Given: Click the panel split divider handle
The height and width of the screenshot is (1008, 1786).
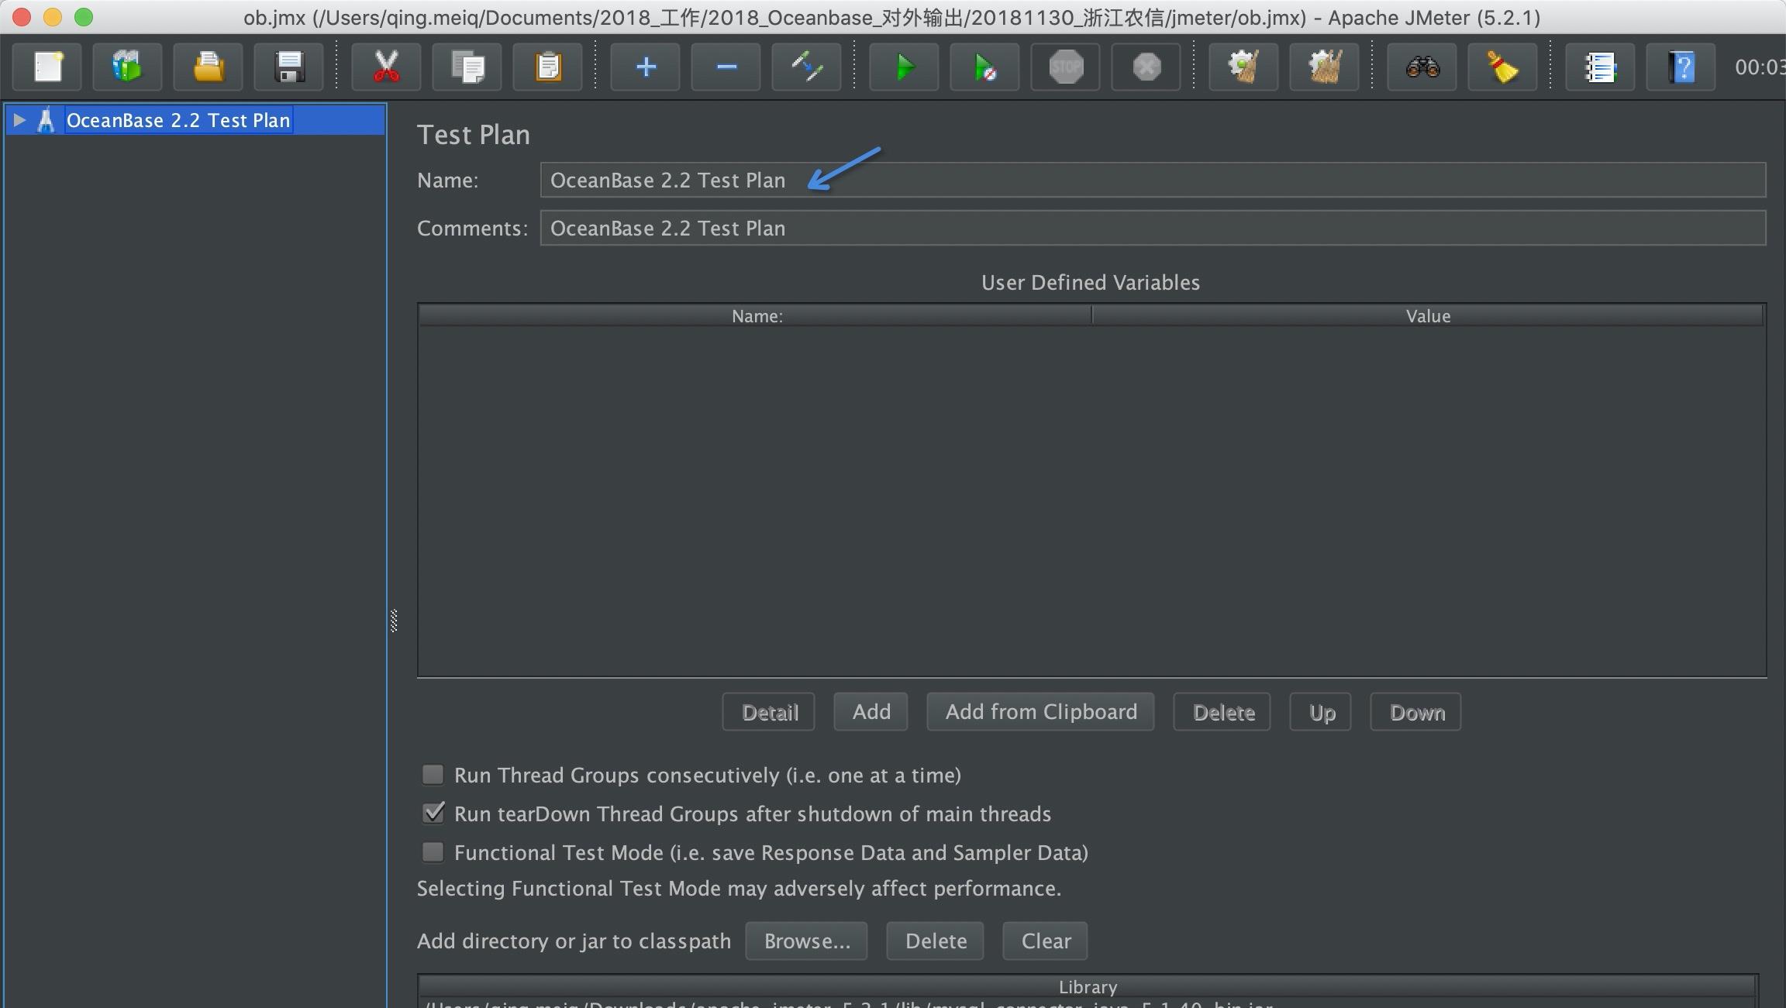Looking at the screenshot, I should 394,621.
